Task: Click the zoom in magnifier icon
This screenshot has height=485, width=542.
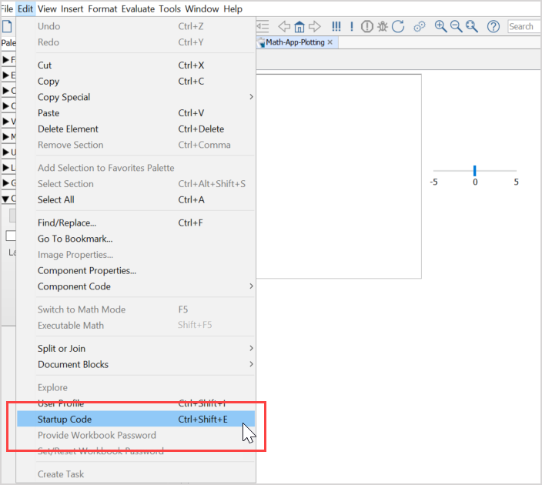Action: pyautogui.click(x=441, y=26)
